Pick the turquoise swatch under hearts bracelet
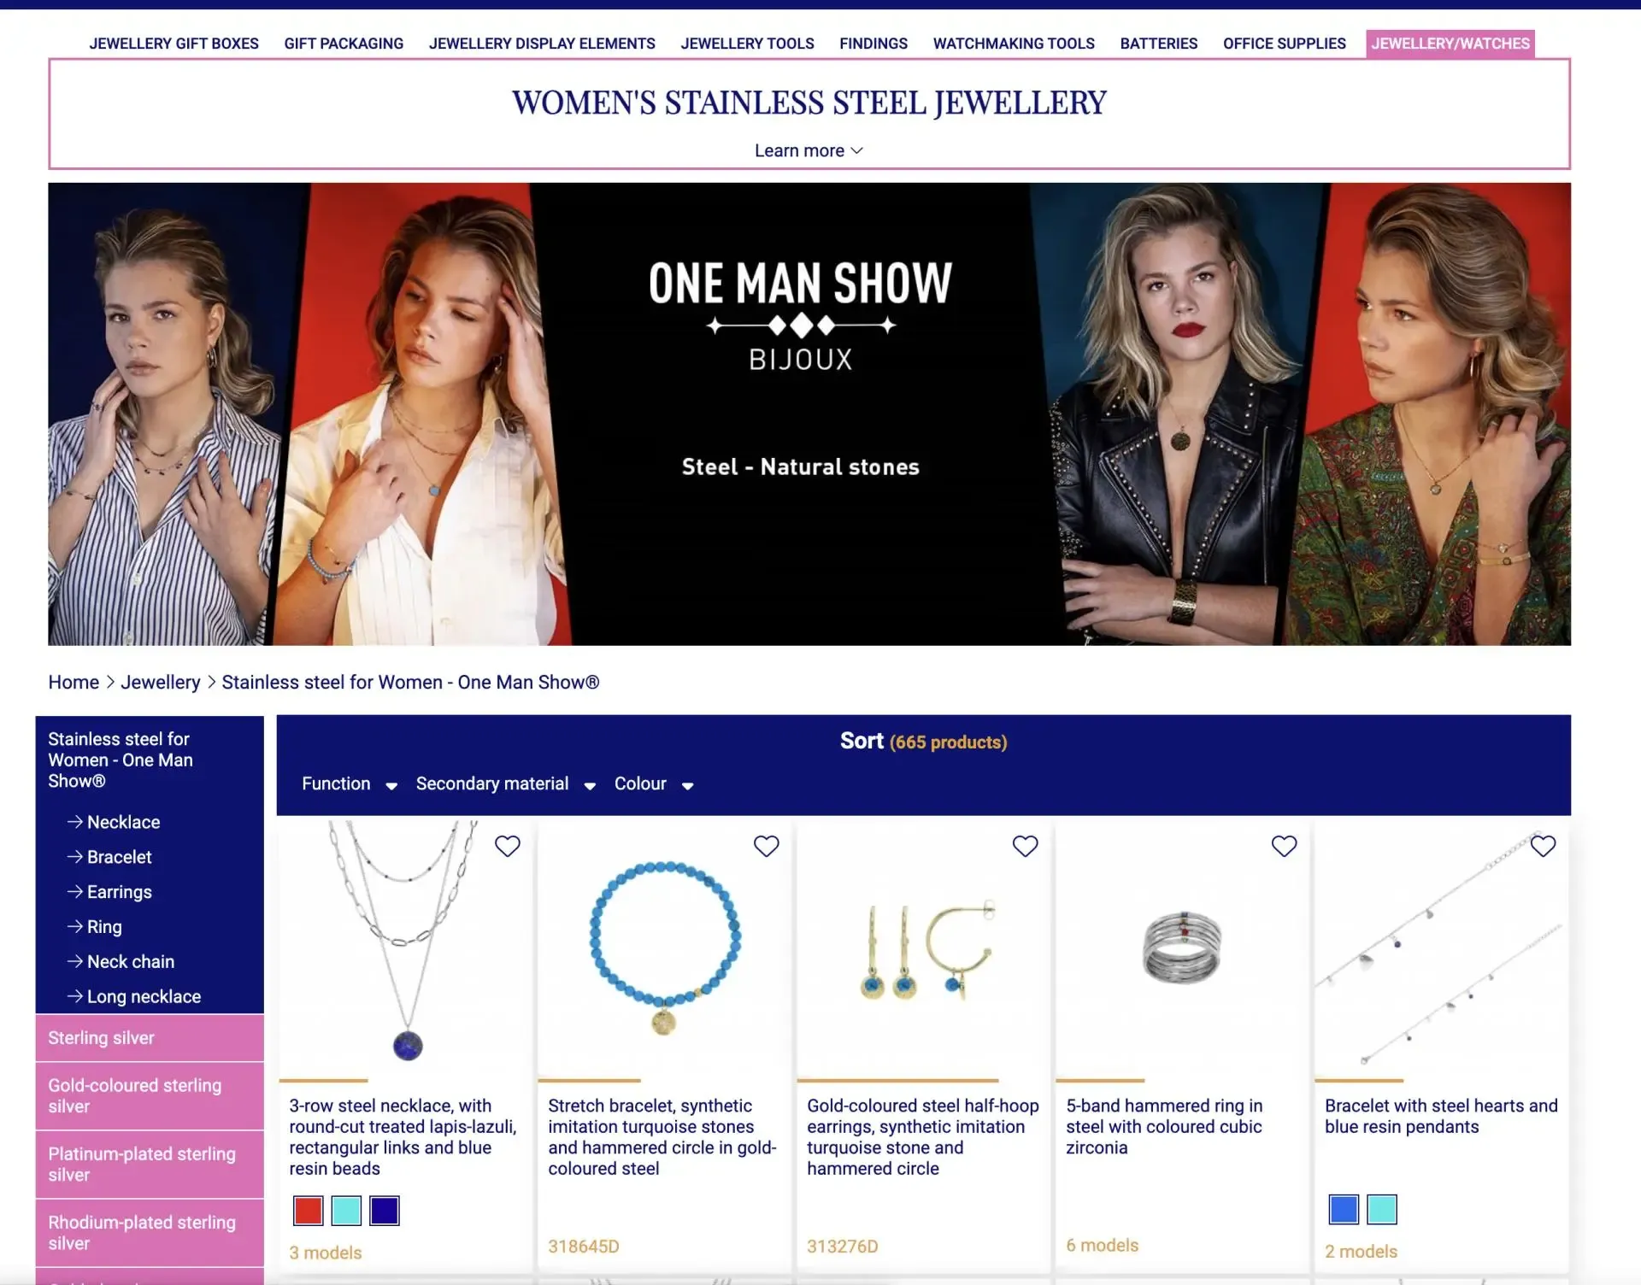Image resolution: width=1641 pixels, height=1285 pixels. (1382, 1209)
